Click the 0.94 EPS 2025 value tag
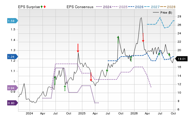 [x=12, y=88]
